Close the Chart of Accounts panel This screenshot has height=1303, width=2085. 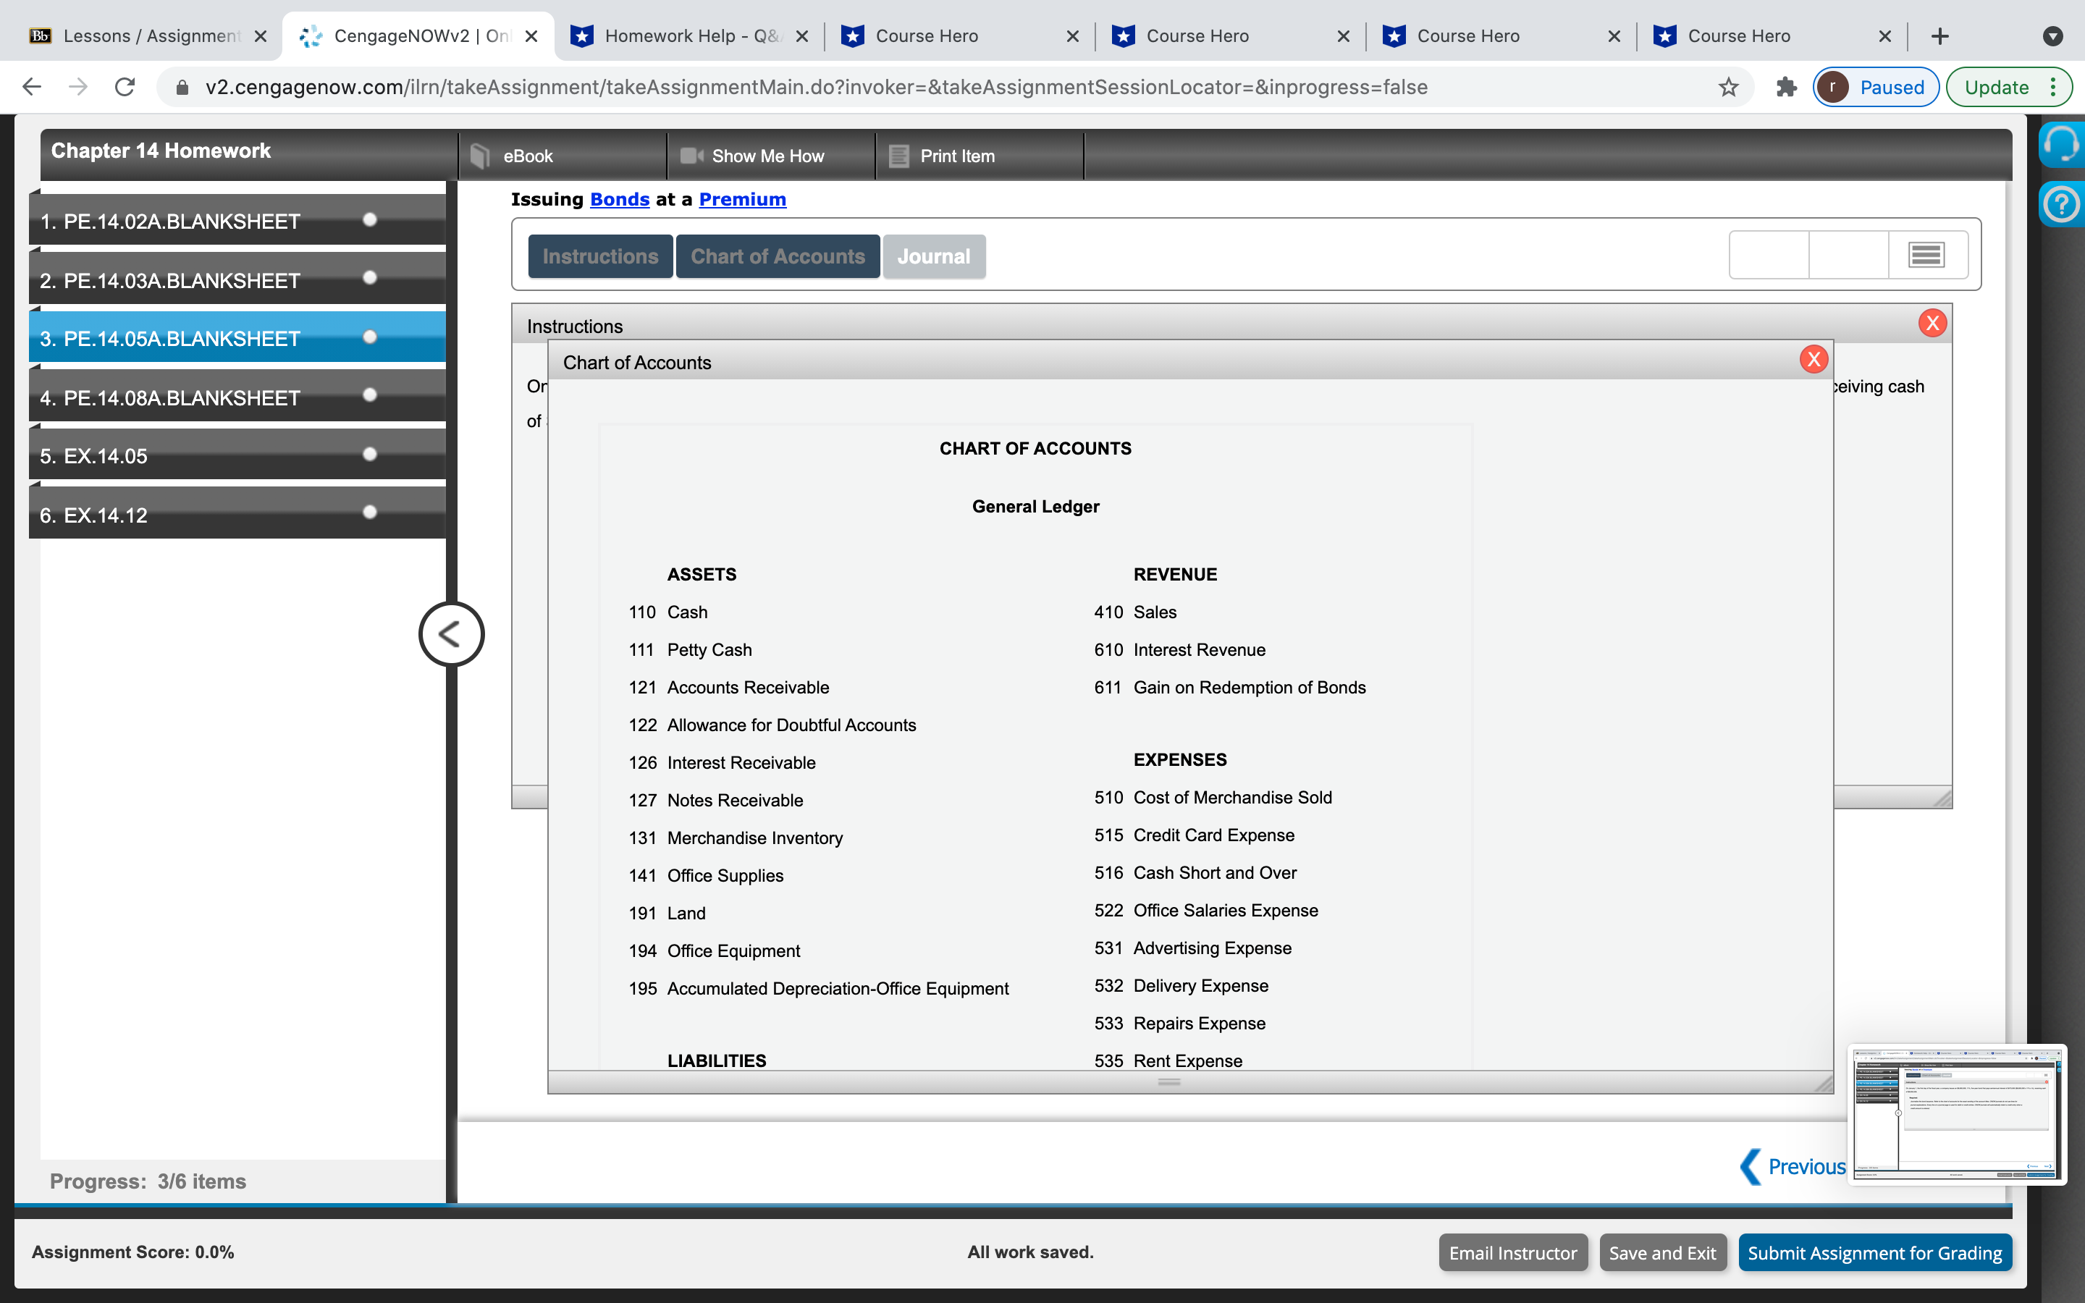(x=1814, y=359)
